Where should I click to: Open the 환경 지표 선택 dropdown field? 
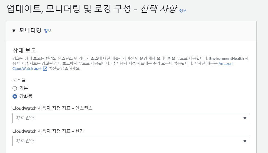click(x=131, y=141)
